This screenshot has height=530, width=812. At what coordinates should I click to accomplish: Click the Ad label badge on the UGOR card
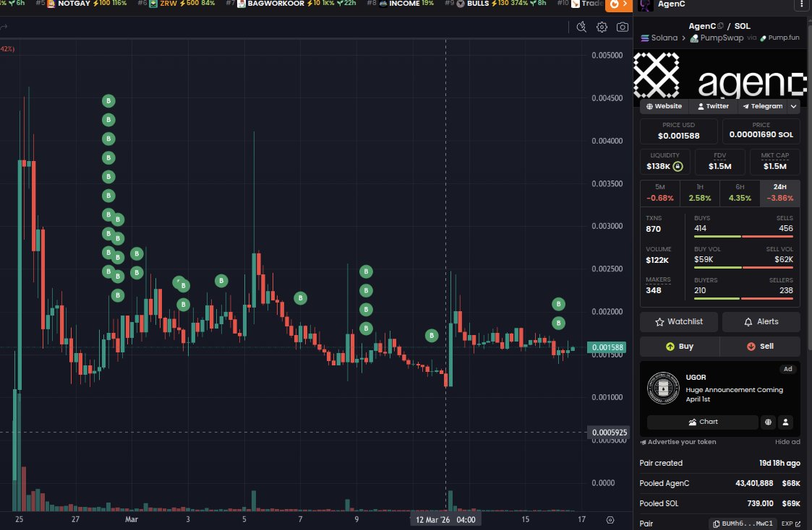pos(787,369)
